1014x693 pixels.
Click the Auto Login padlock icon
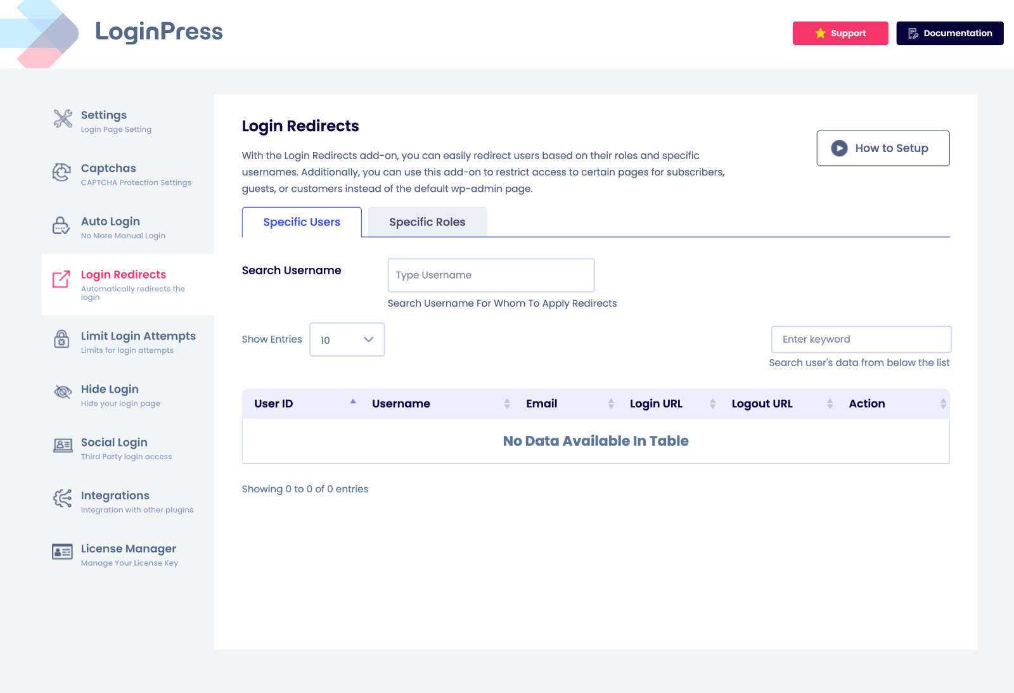point(61,226)
